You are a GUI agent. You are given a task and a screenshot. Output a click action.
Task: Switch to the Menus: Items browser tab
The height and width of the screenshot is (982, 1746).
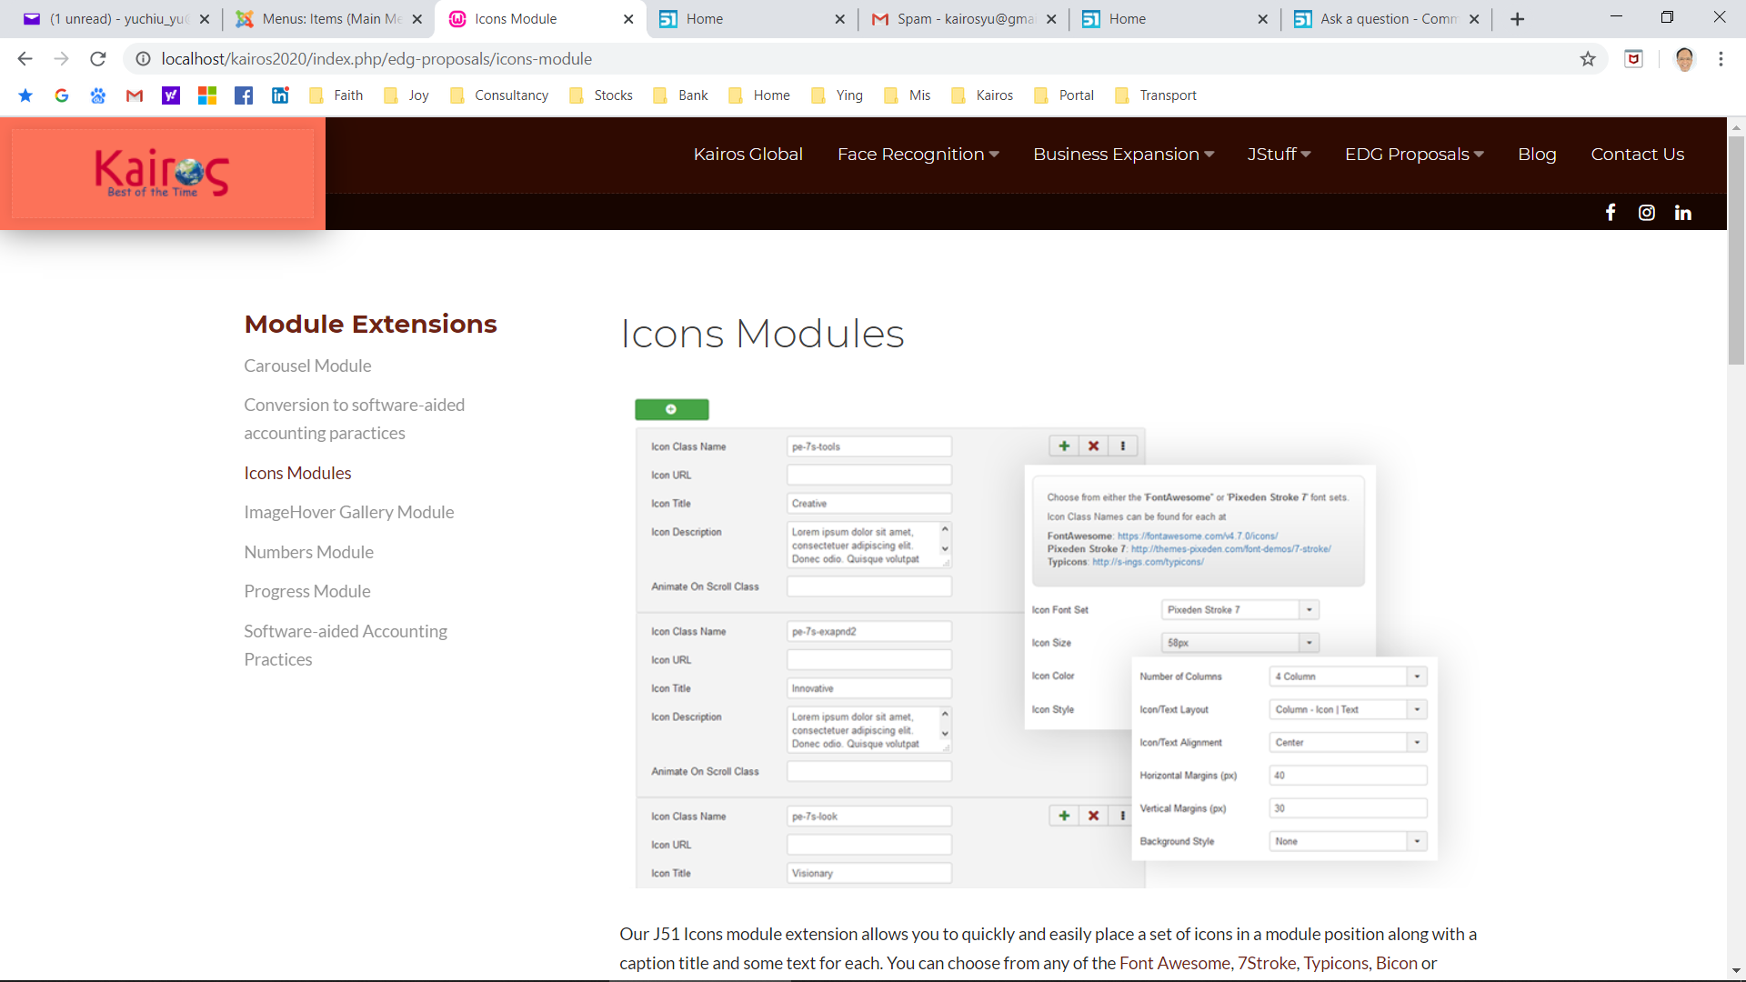(327, 19)
